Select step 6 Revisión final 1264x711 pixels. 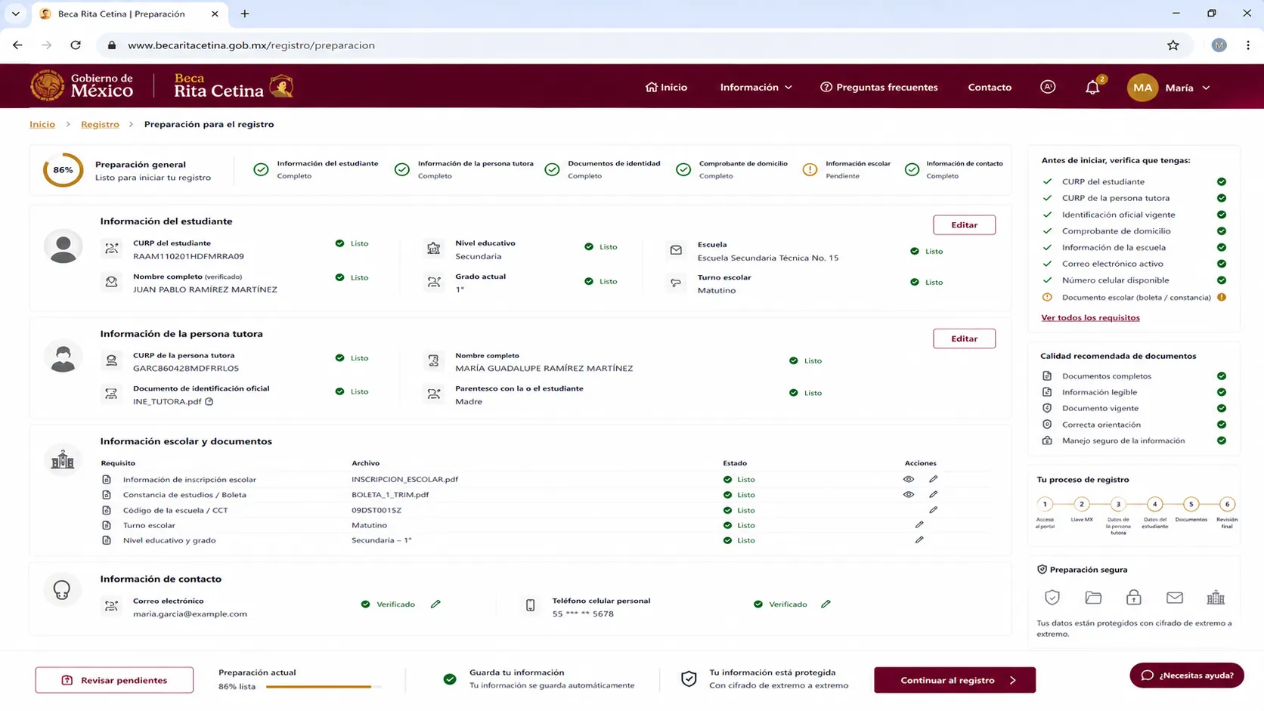[x=1227, y=504]
